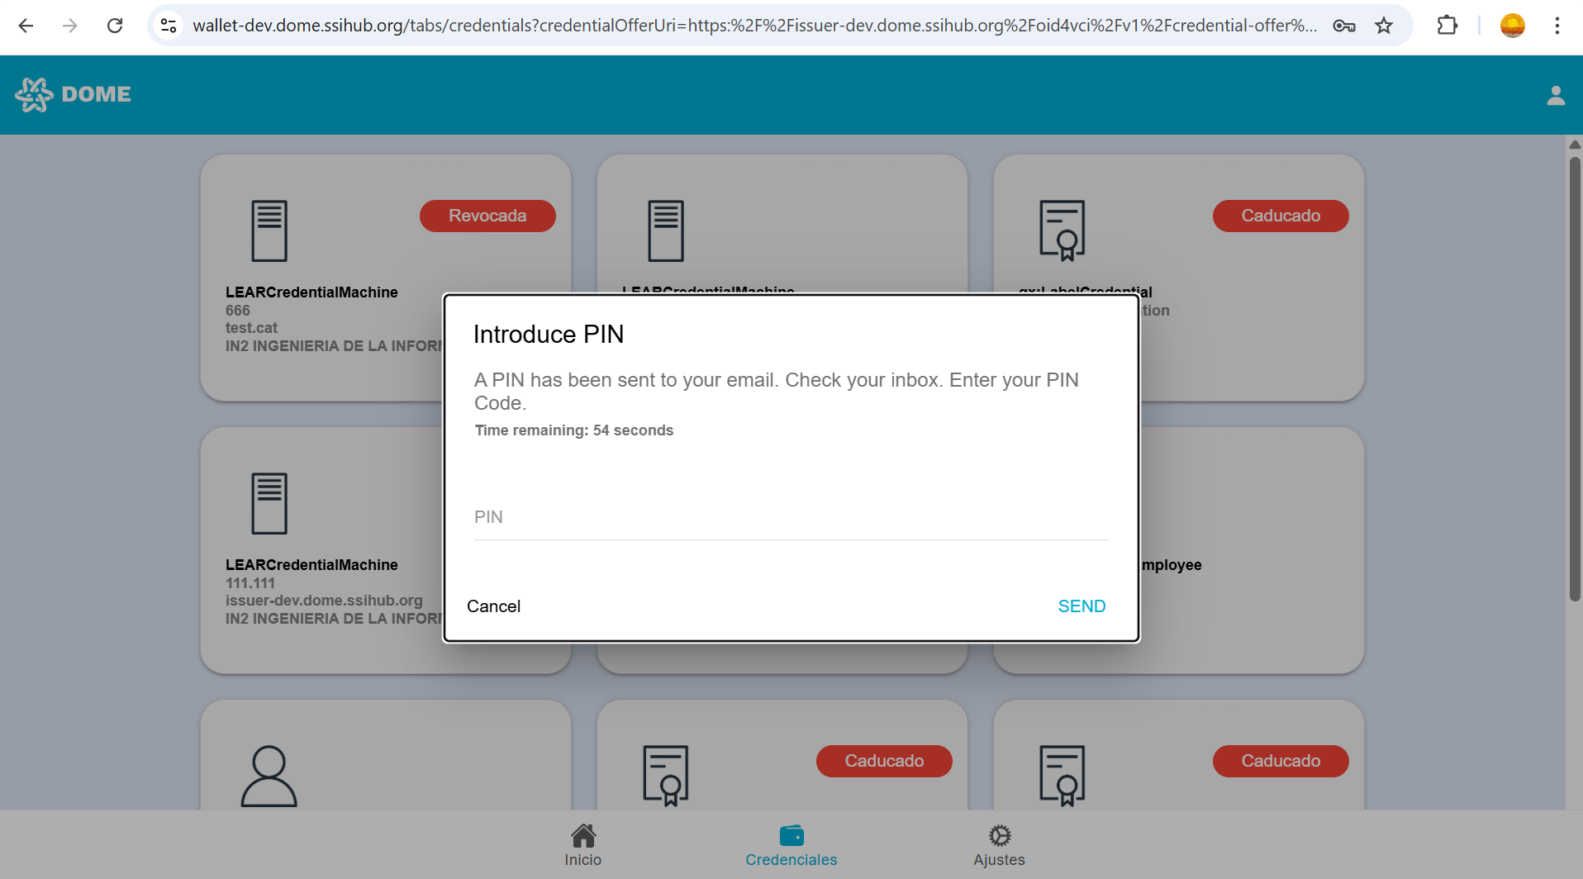The width and height of the screenshot is (1583, 879).
Task: Click the Revocada status badge
Action: pyautogui.click(x=487, y=216)
